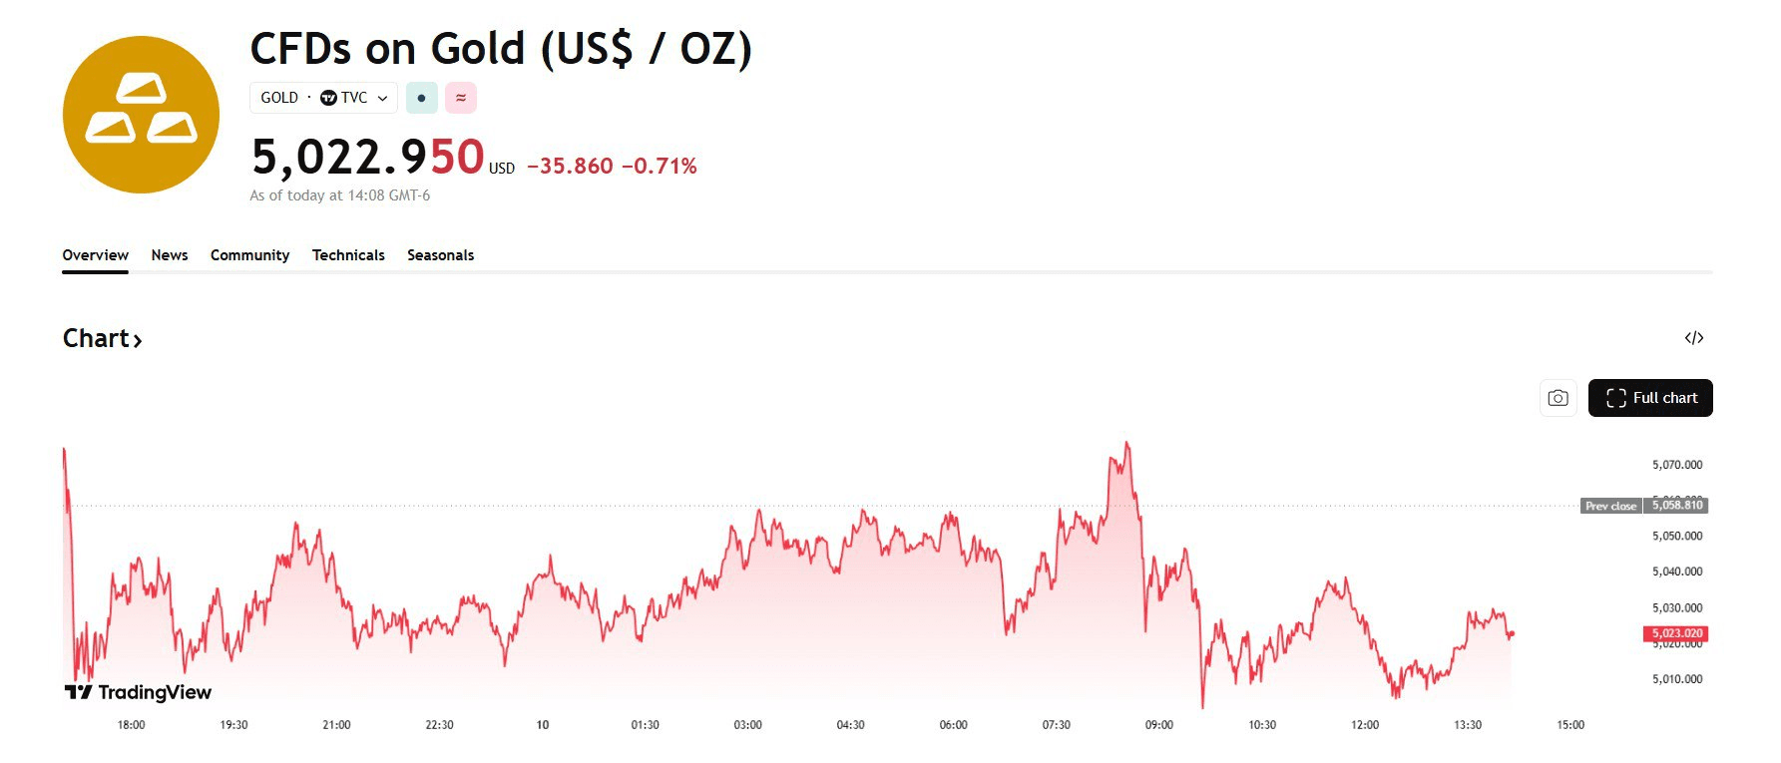Screen dimensions: 1781x763
Task: Switch to the Overview tab
Action: pos(95,255)
